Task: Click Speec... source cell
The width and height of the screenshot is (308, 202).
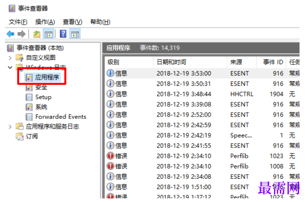Action: point(241,135)
